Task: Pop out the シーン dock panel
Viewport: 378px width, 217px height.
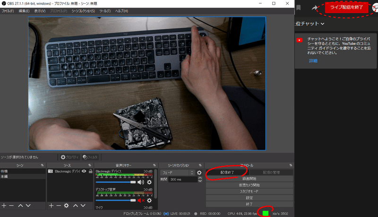Action: tap(42, 165)
